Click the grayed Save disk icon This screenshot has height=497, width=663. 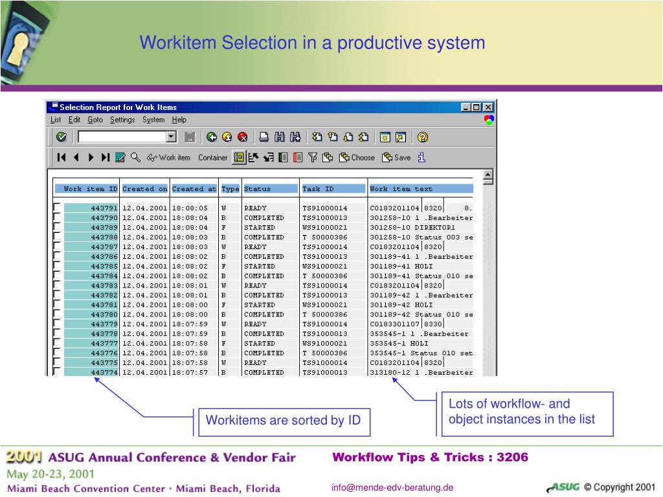tap(190, 137)
